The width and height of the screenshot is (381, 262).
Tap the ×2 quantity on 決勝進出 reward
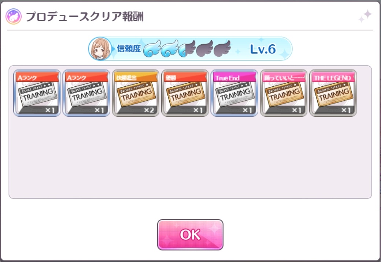(x=149, y=111)
